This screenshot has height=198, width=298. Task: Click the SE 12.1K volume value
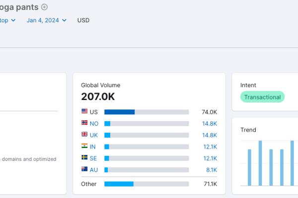coord(210,158)
